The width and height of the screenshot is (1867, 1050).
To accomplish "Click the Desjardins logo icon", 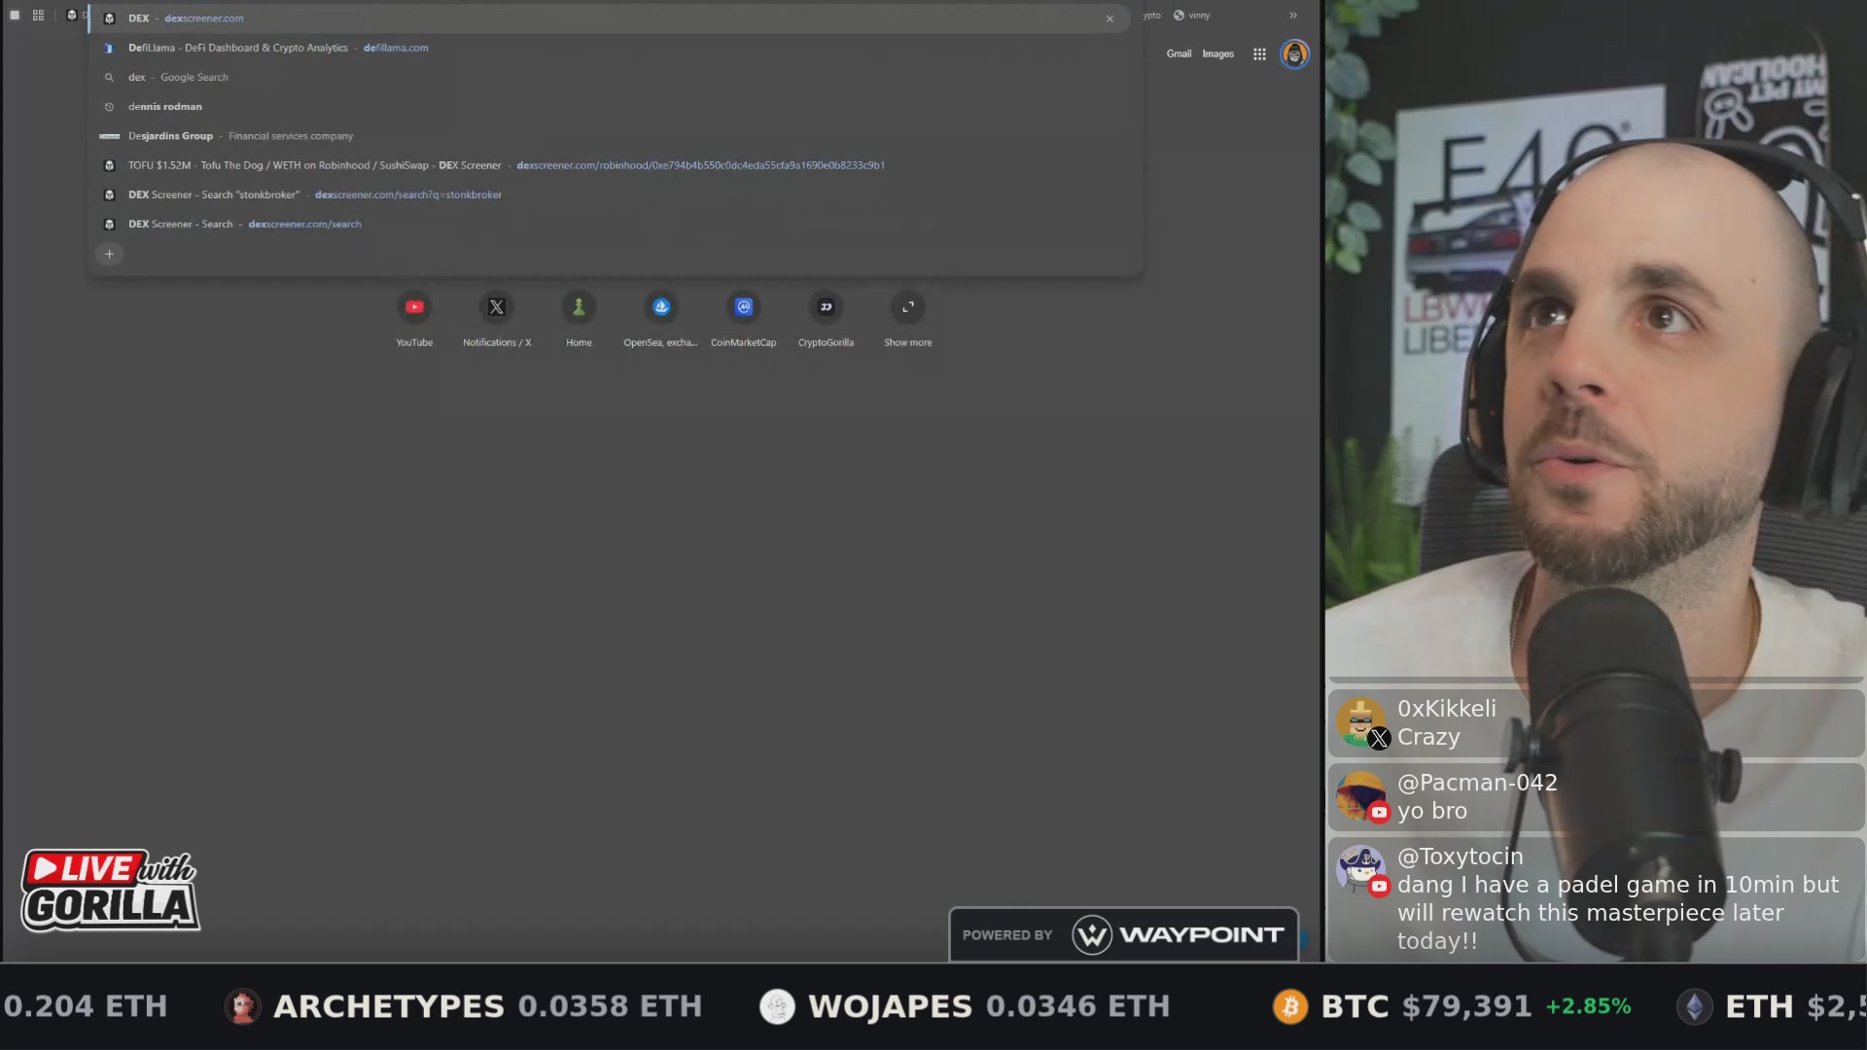I will pos(109,136).
